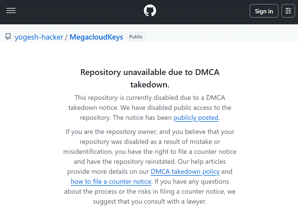
Task: Click the "misidentification, you have the right" text line
Action: point(150,152)
